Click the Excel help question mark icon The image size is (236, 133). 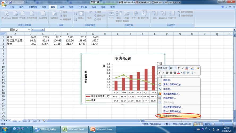[x=223, y=7]
